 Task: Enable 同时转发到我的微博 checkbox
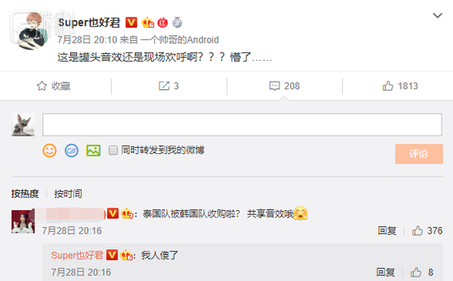(x=113, y=150)
